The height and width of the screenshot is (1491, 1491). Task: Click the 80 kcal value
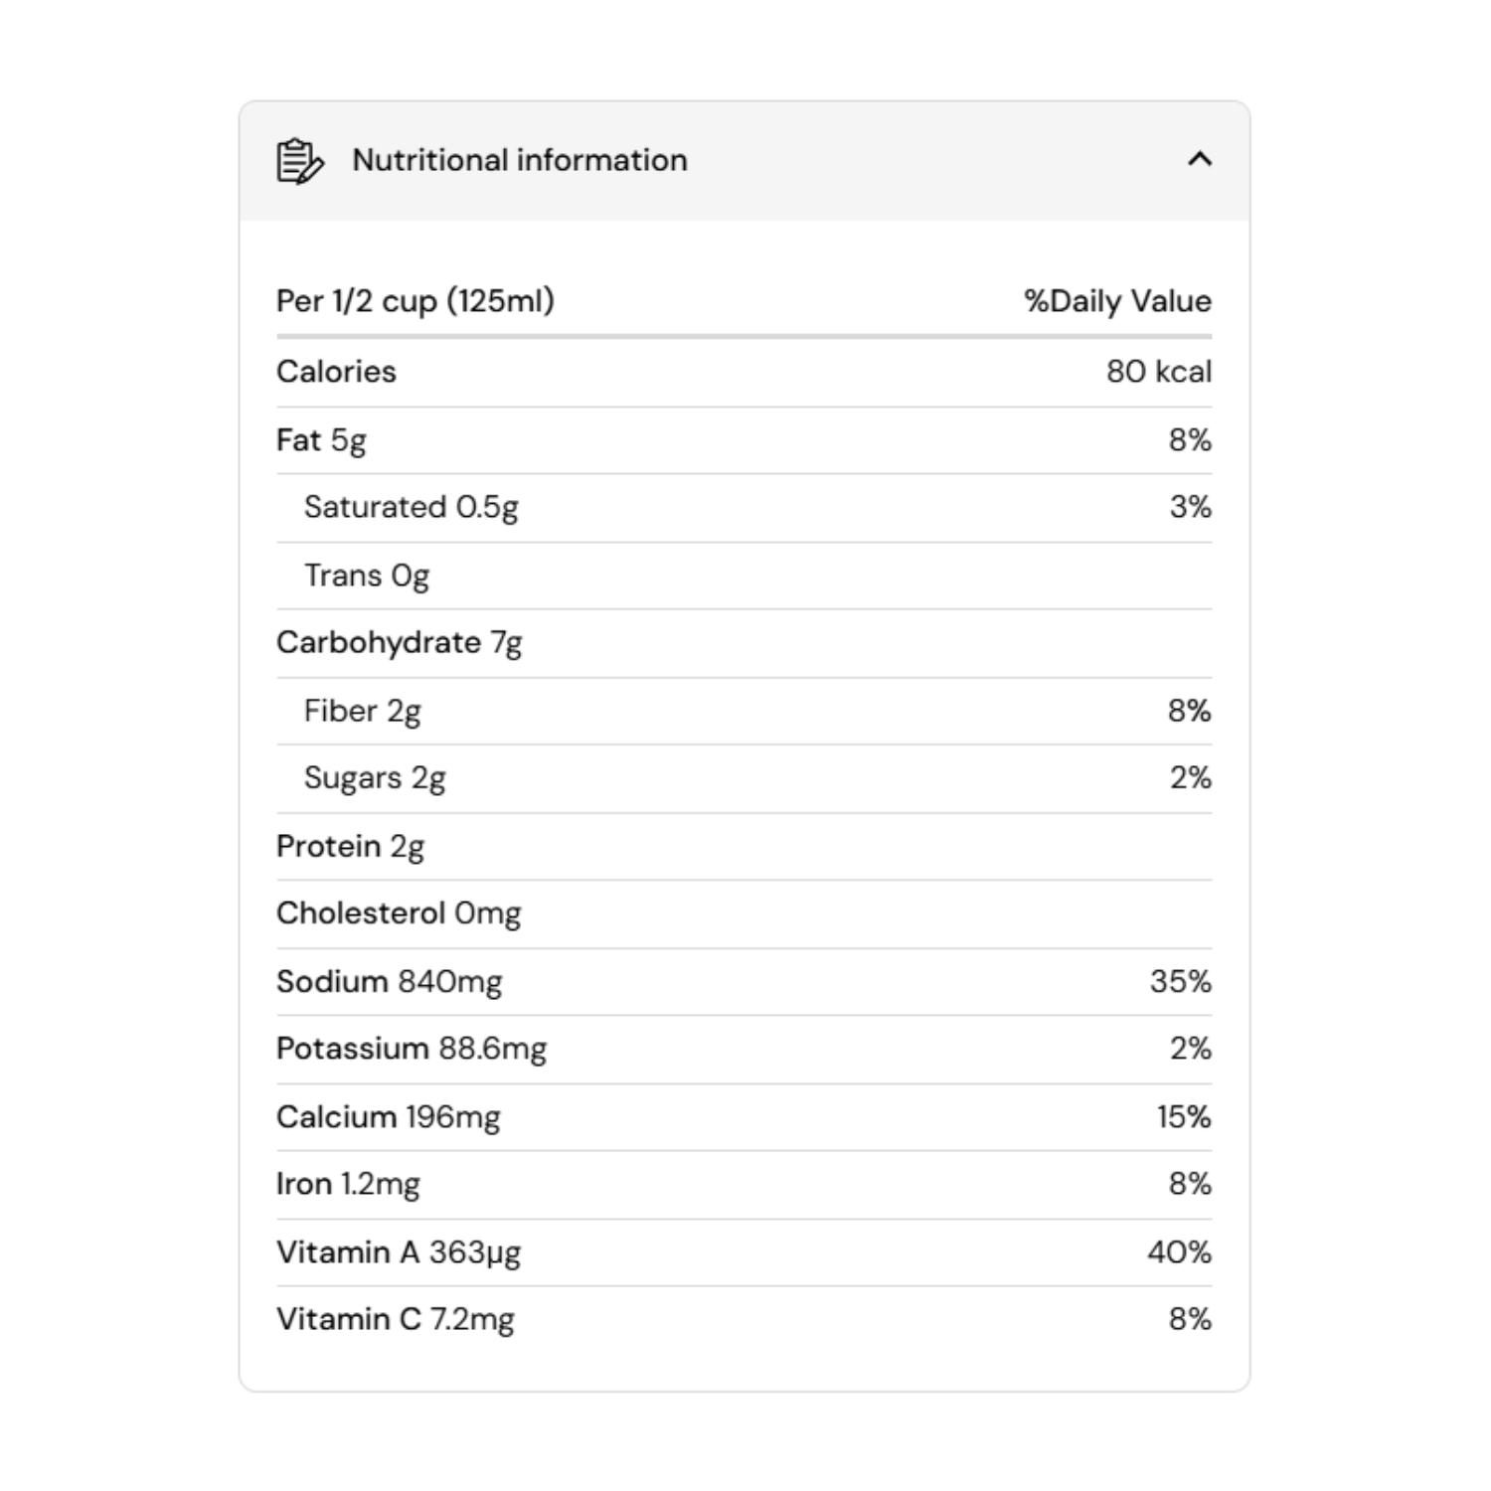(x=1158, y=372)
